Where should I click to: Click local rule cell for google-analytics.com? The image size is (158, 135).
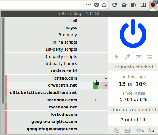click(x=100, y=122)
